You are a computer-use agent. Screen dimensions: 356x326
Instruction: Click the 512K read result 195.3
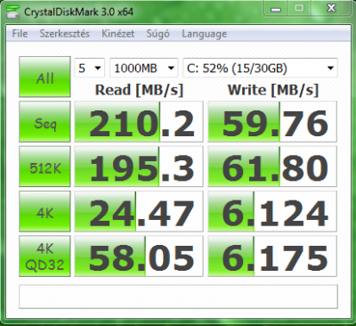pos(139,167)
